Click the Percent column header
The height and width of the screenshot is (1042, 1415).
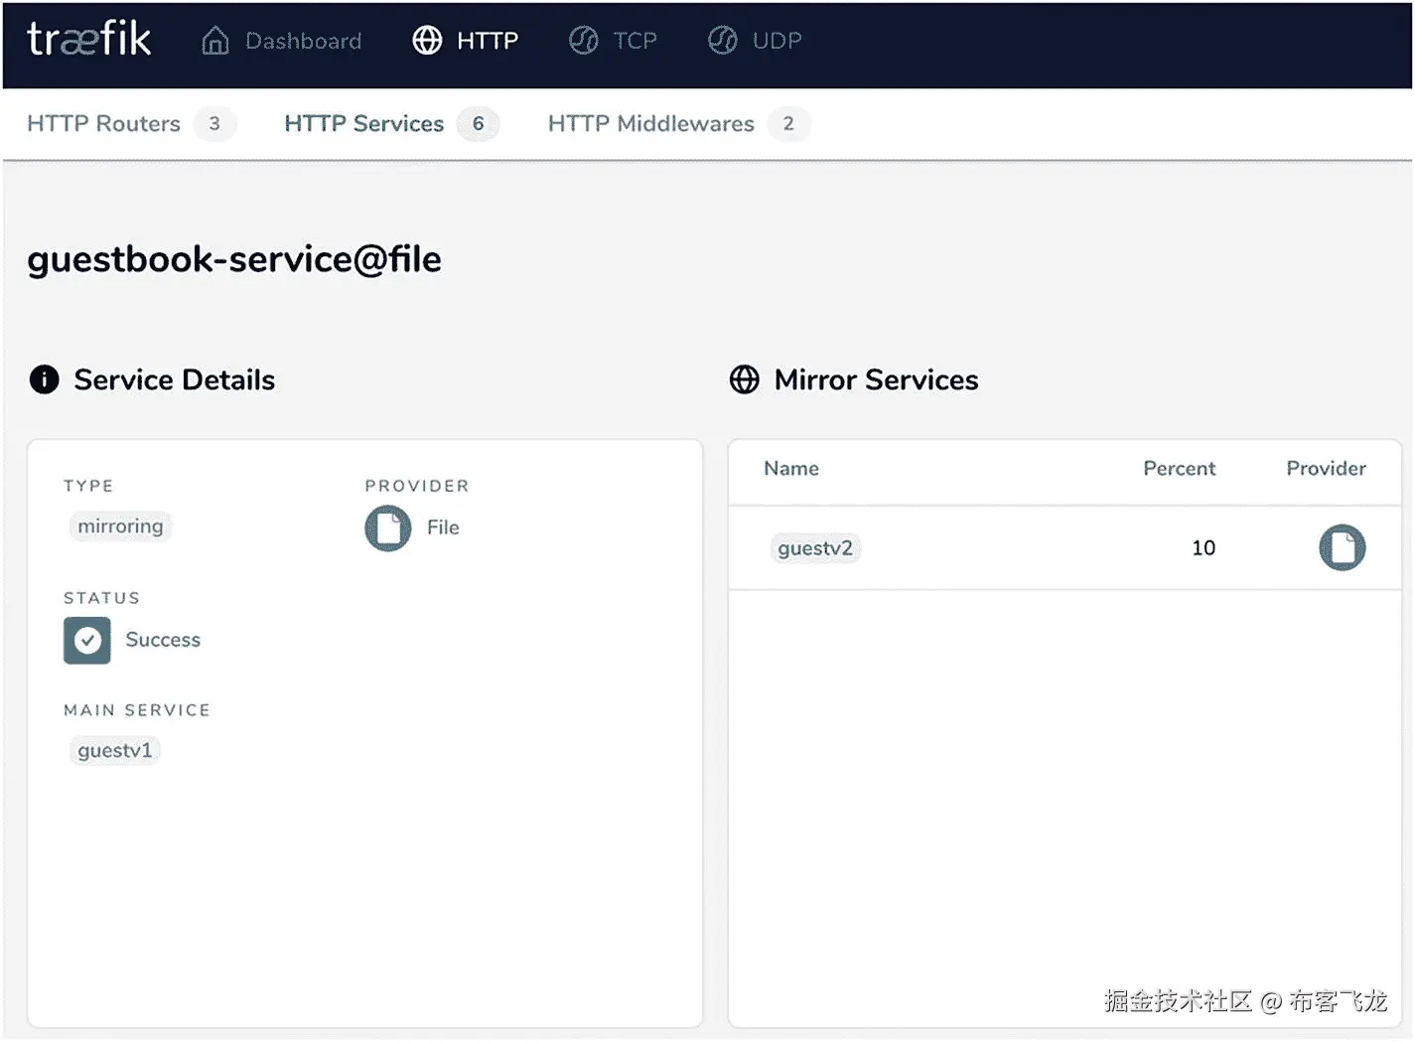click(x=1179, y=469)
